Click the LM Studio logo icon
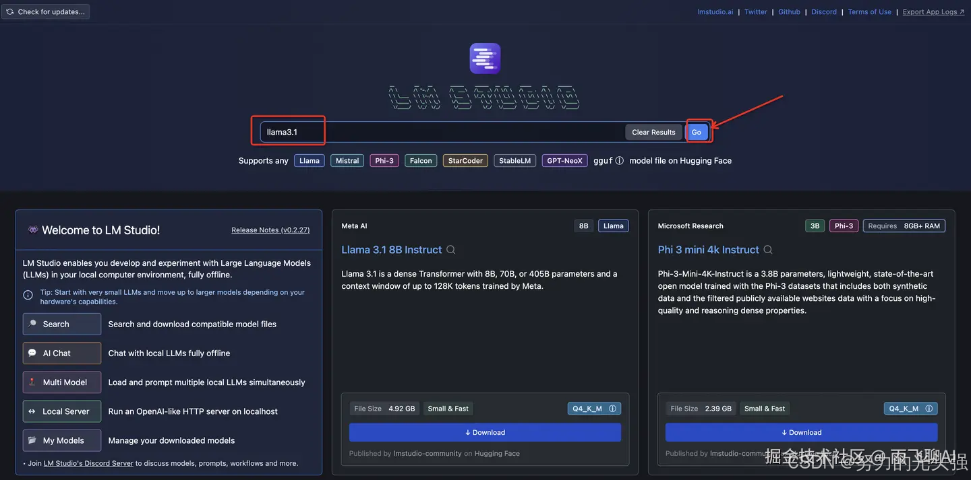 pos(485,59)
